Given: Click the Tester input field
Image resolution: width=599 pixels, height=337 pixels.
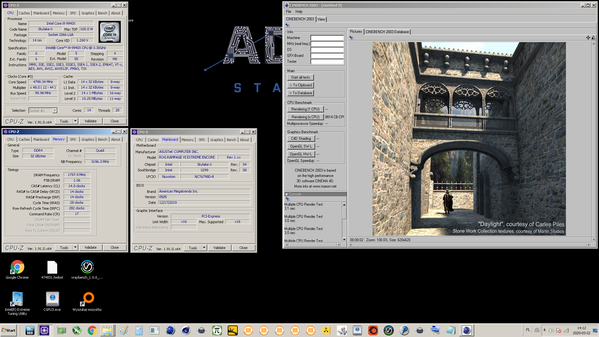Looking at the screenshot, I should point(327,61).
